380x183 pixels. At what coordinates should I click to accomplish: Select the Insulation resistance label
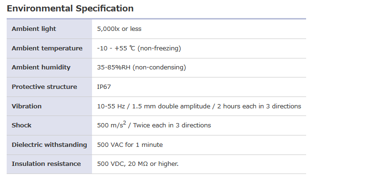pos(46,164)
